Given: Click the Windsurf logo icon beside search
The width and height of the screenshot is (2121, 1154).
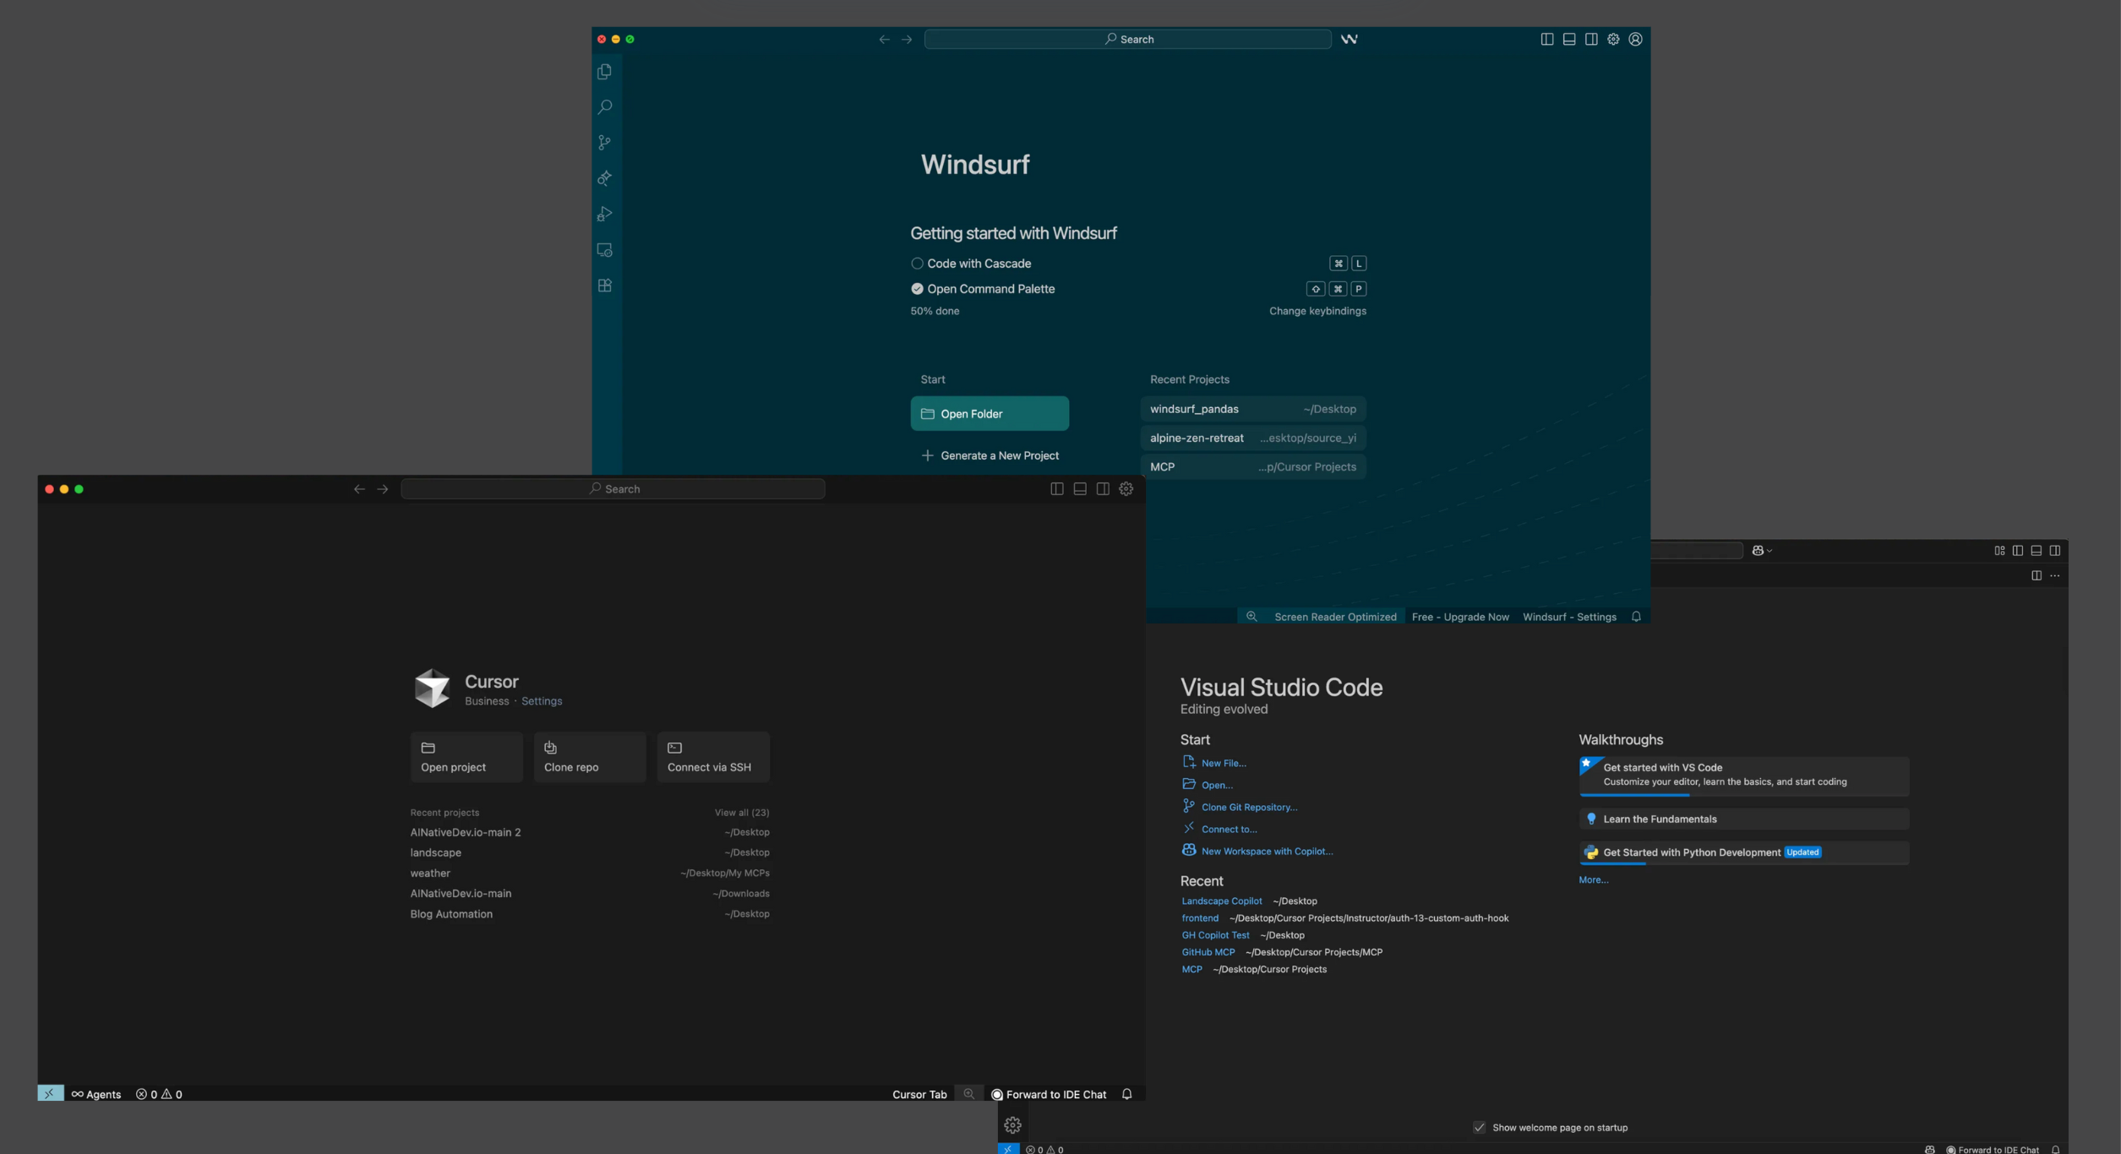Looking at the screenshot, I should pos(1349,39).
